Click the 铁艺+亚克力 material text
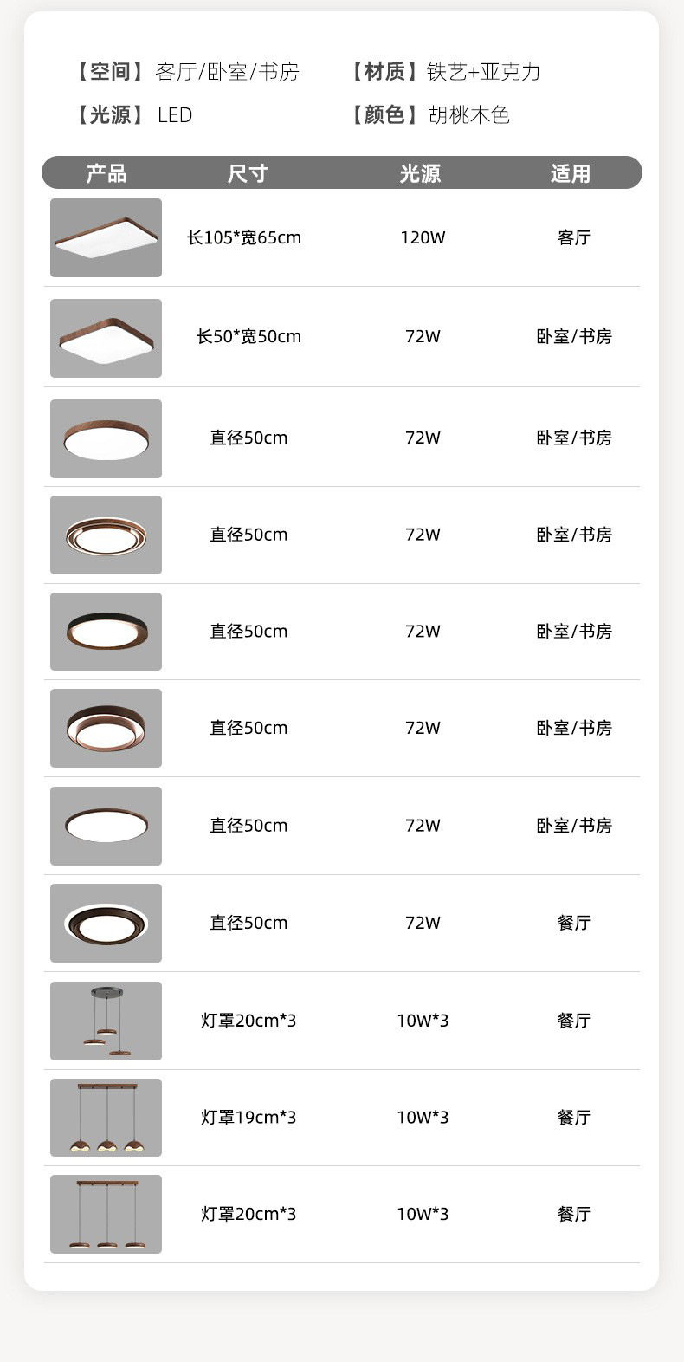This screenshot has width=684, height=1362. point(483,72)
